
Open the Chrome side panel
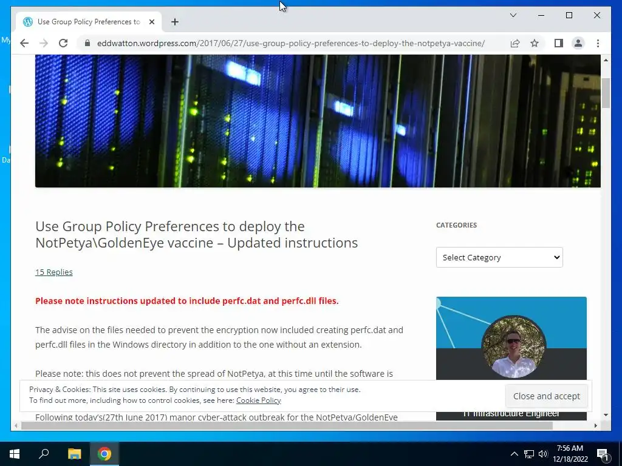click(x=559, y=43)
